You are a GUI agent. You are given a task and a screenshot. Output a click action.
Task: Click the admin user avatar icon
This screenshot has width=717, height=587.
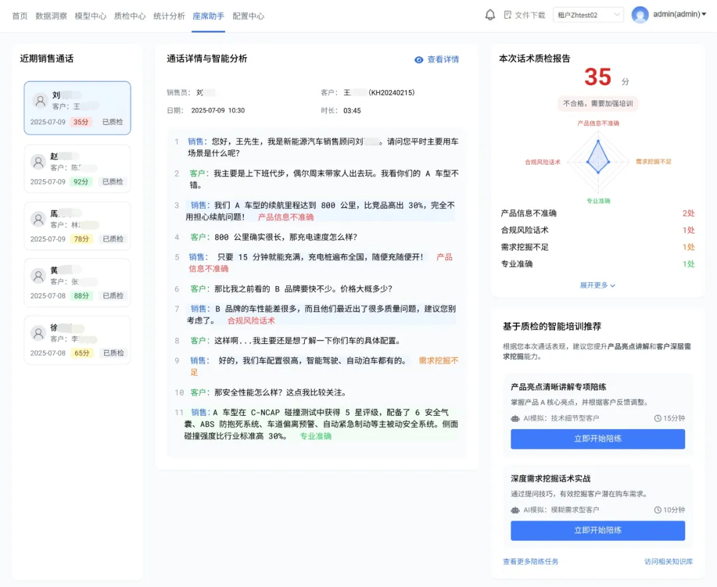click(x=640, y=15)
